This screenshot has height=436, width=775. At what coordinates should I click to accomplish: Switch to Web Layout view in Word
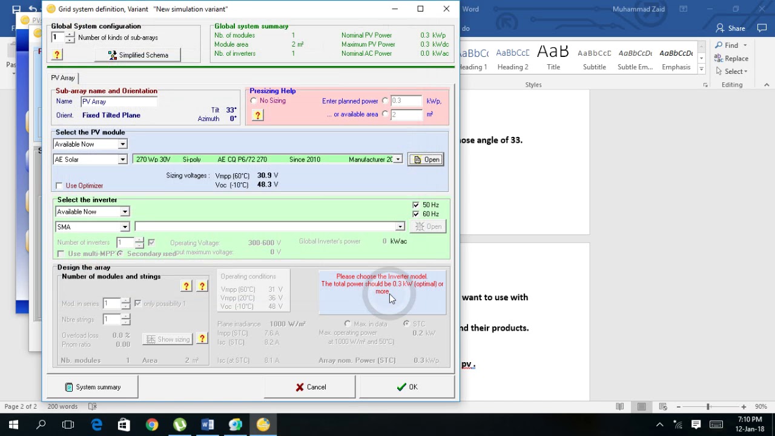(x=663, y=406)
